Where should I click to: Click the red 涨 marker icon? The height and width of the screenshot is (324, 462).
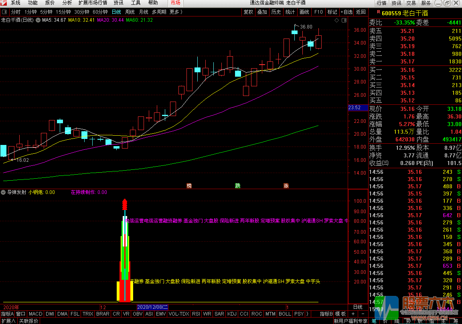click(x=286, y=185)
